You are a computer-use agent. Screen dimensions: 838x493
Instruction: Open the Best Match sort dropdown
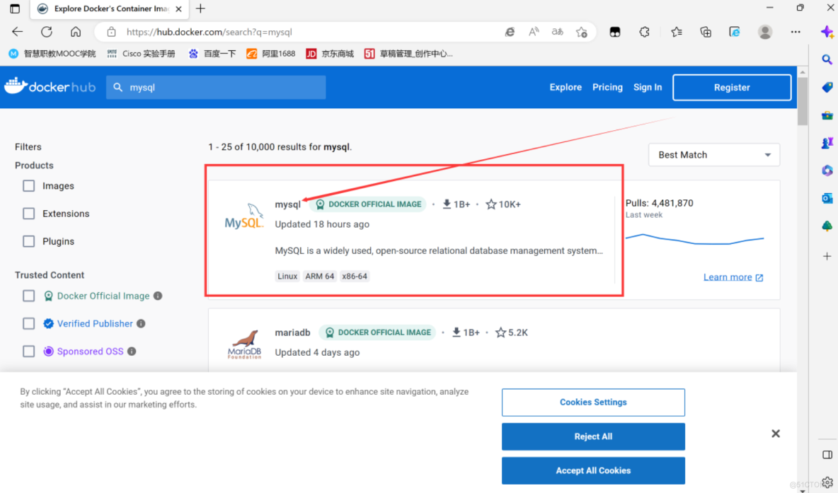(713, 154)
